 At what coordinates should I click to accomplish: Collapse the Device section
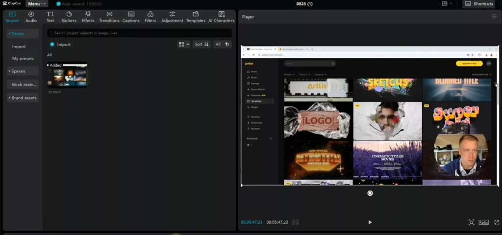pos(23,34)
